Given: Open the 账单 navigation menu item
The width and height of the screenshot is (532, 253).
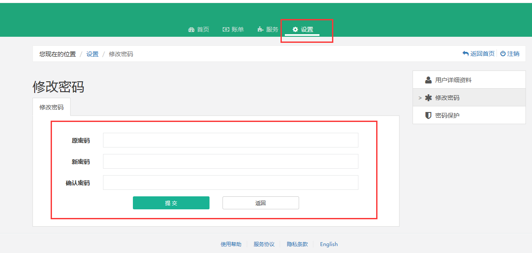Looking at the screenshot, I should [233, 29].
